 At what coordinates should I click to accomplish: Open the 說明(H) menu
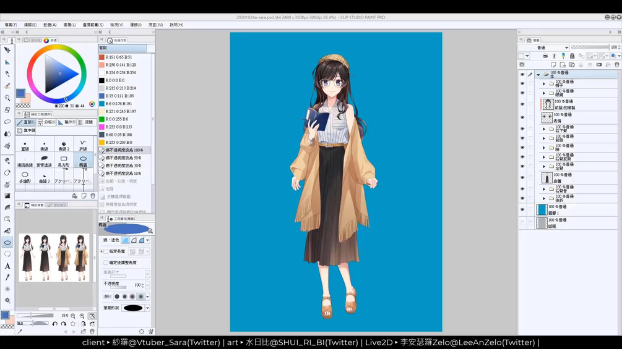click(176, 25)
